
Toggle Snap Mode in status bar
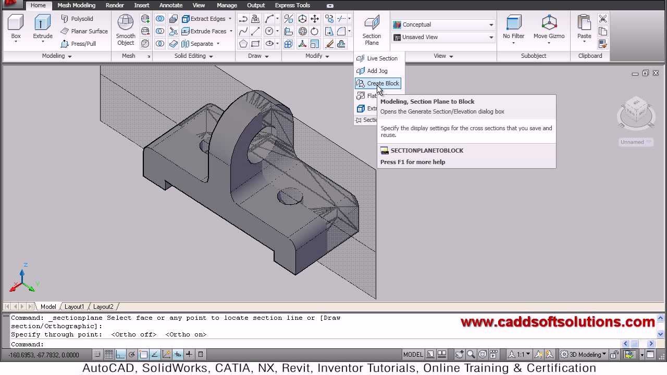click(97, 355)
